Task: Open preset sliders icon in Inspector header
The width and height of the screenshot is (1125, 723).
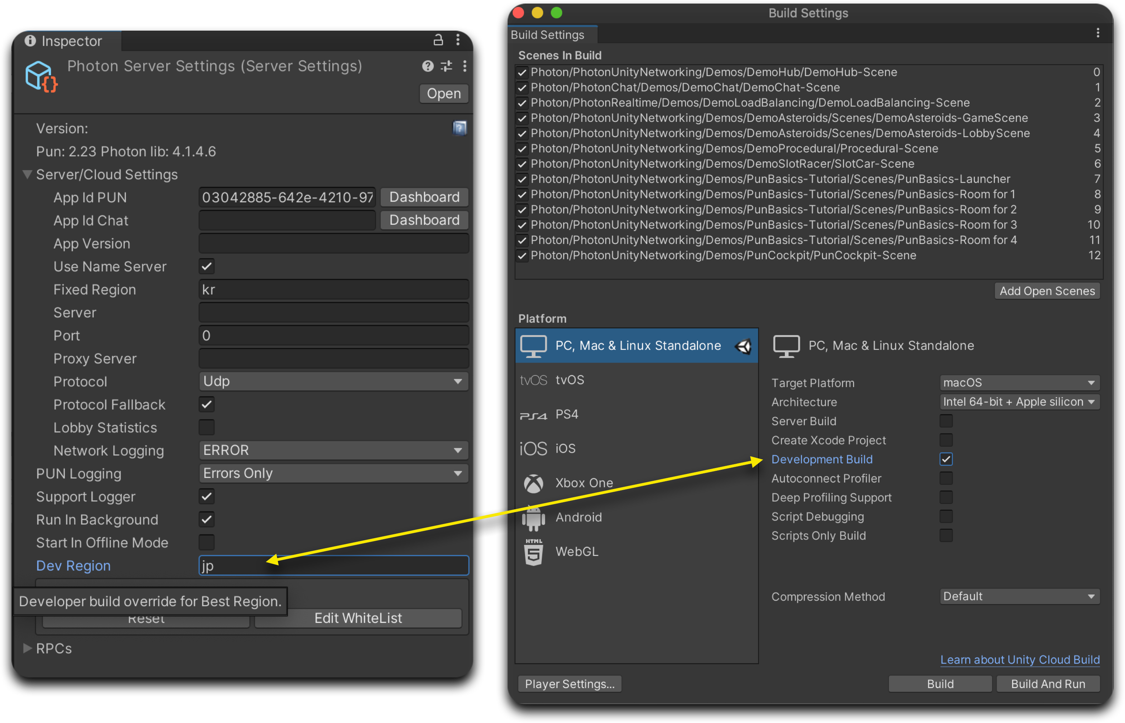Action: 446,66
